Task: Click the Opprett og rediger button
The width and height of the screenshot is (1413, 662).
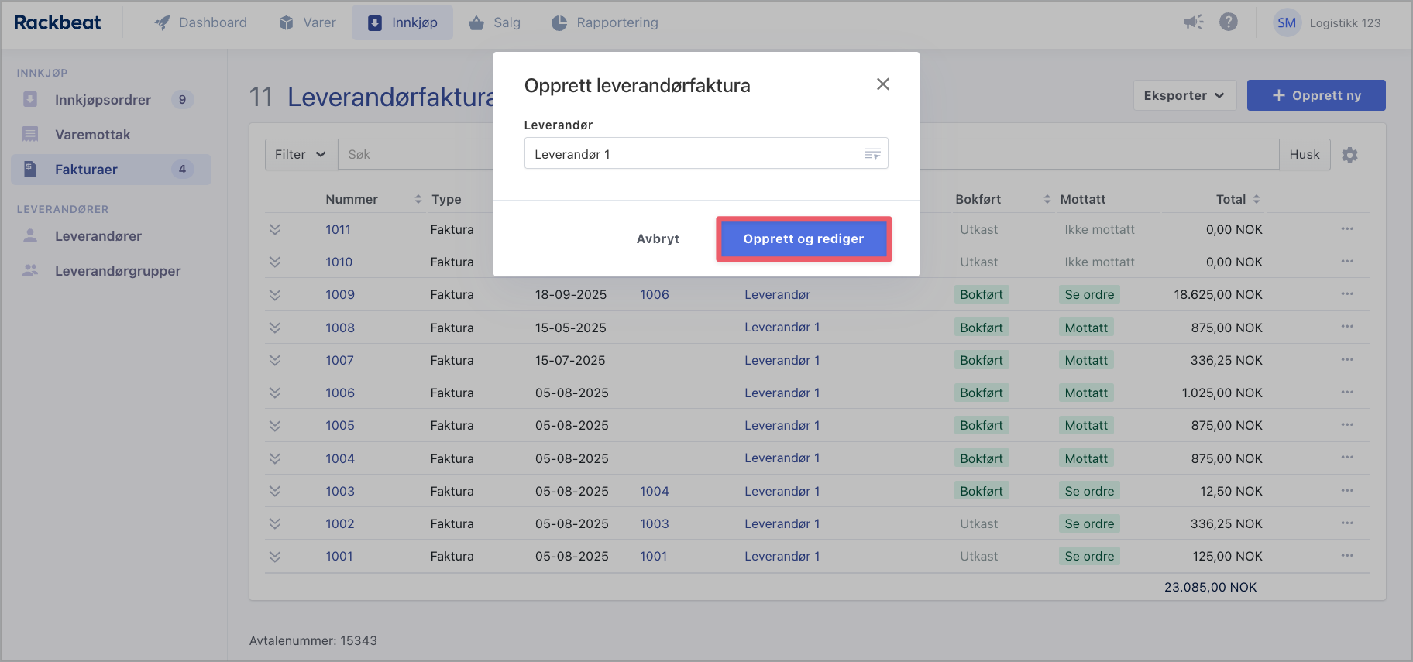Action: click(x=803, y=238)
